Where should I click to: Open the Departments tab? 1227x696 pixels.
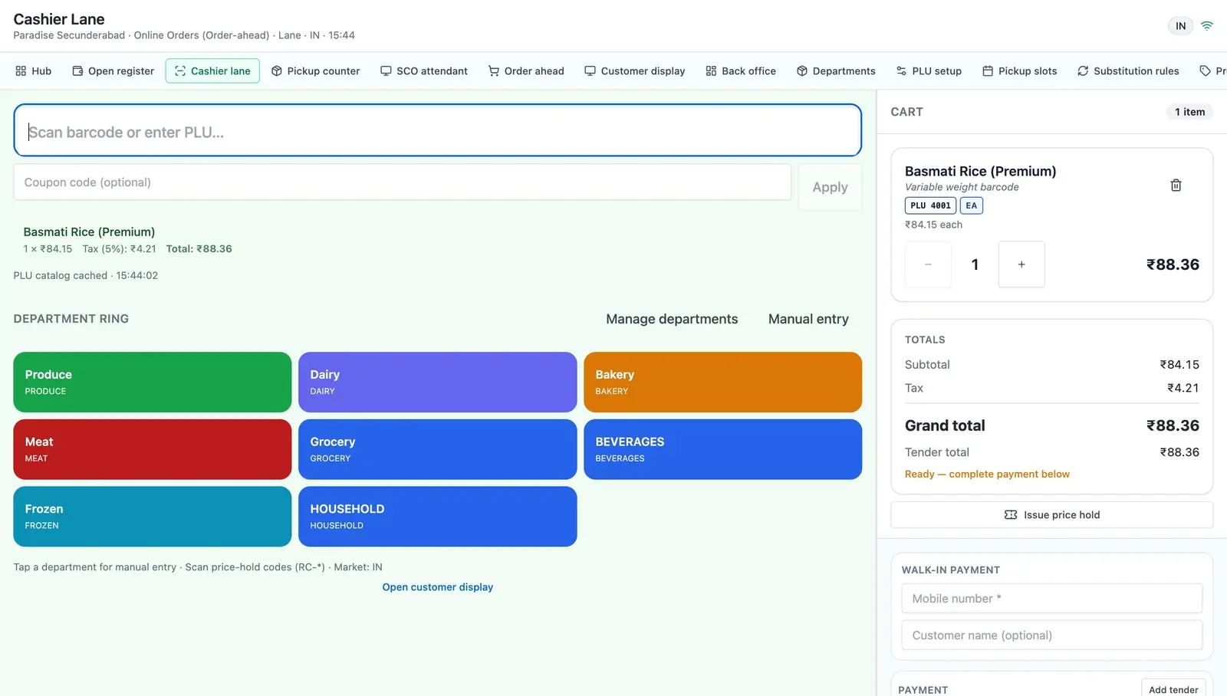tap(836, 71)
